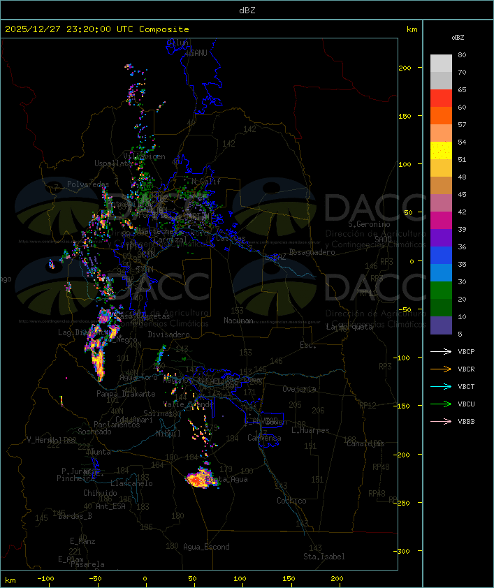Click the 200 km mark on the right axis
The image size is (494, 588).
tap(405, 68)
